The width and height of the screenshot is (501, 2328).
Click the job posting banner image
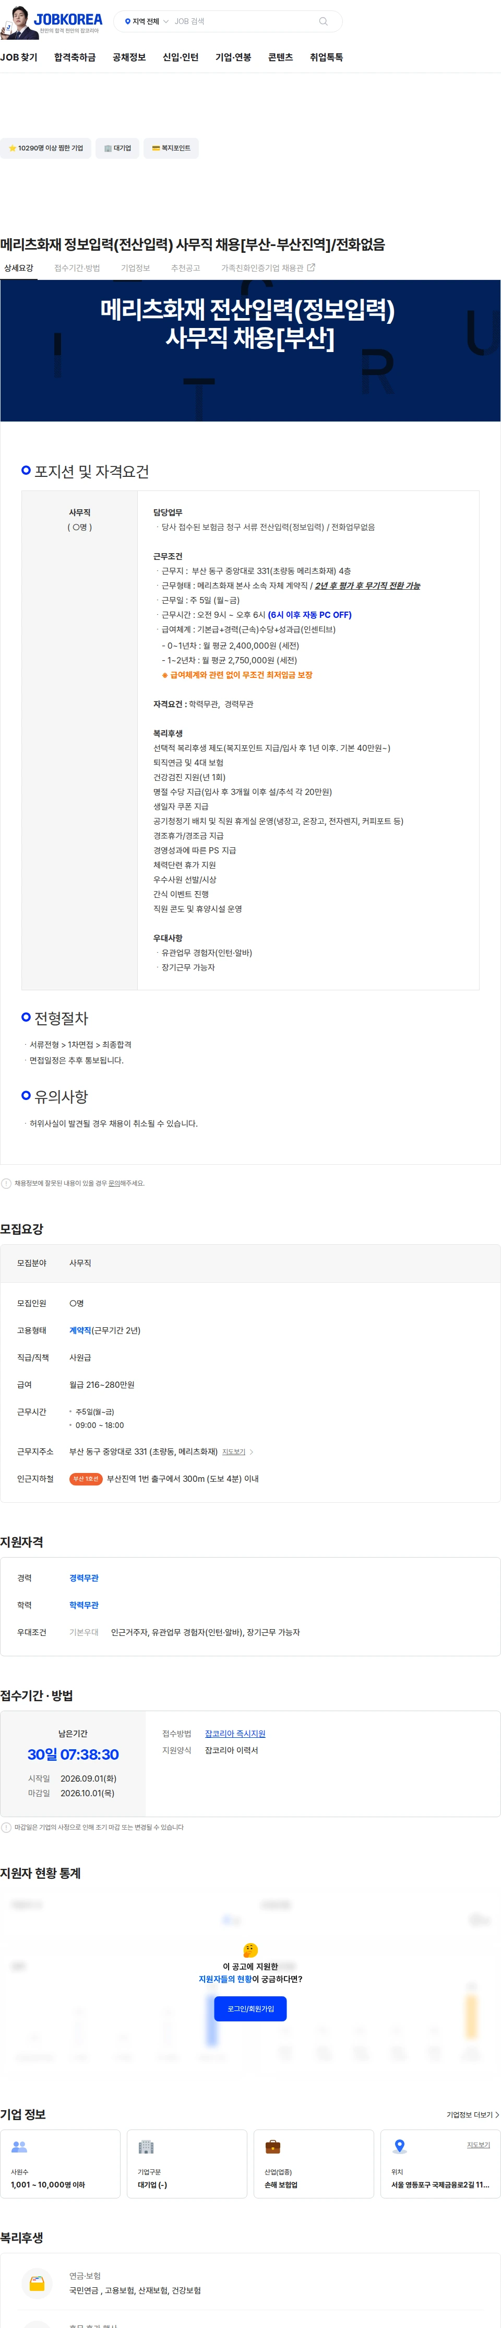(250, 350)
